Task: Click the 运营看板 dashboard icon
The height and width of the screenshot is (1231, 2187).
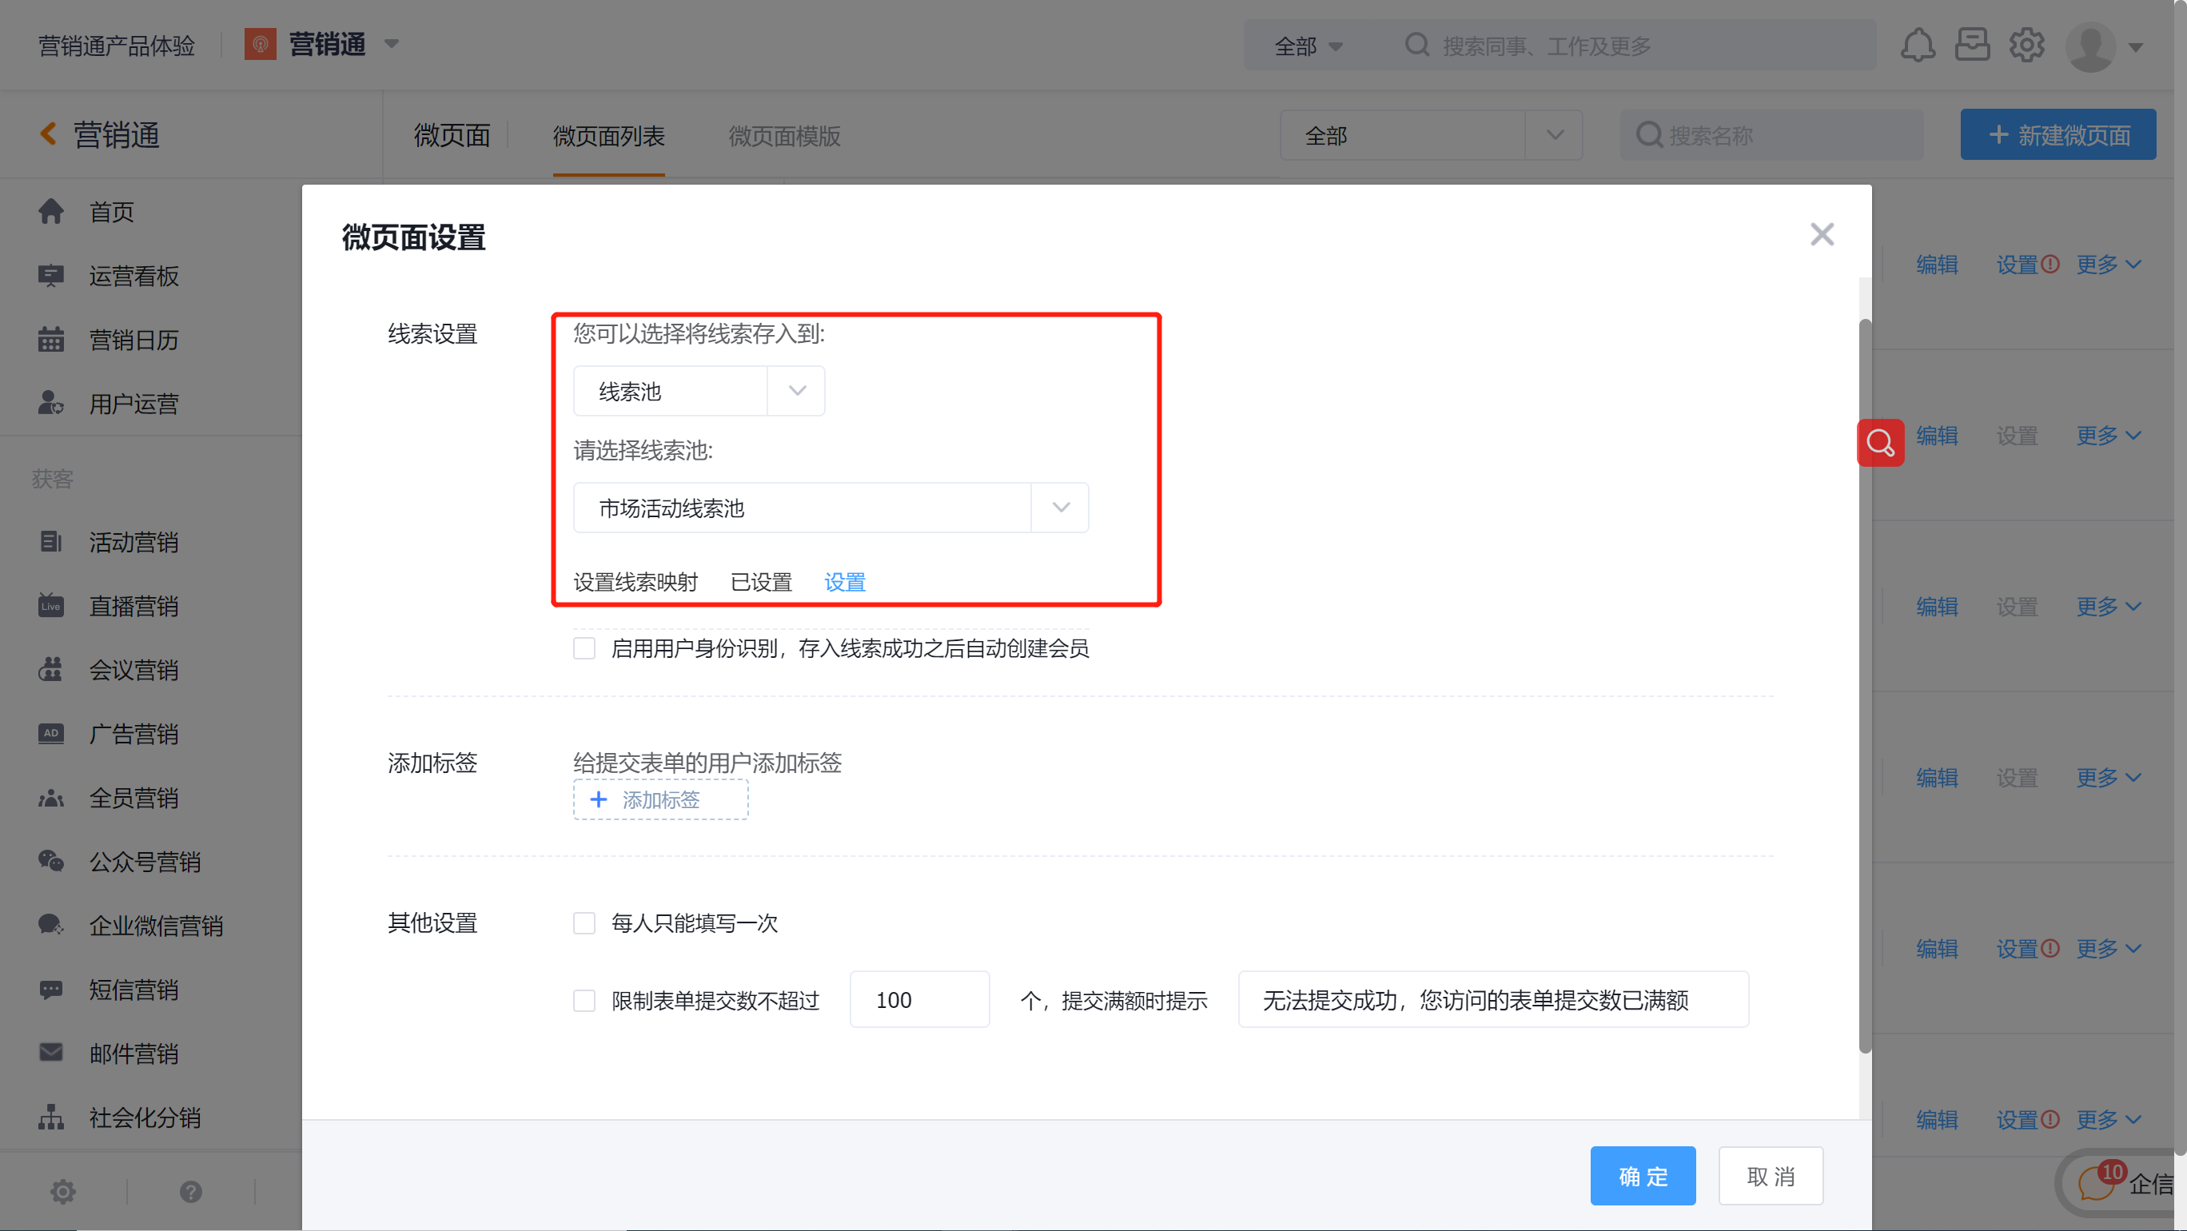Action: tap(51, 275)
